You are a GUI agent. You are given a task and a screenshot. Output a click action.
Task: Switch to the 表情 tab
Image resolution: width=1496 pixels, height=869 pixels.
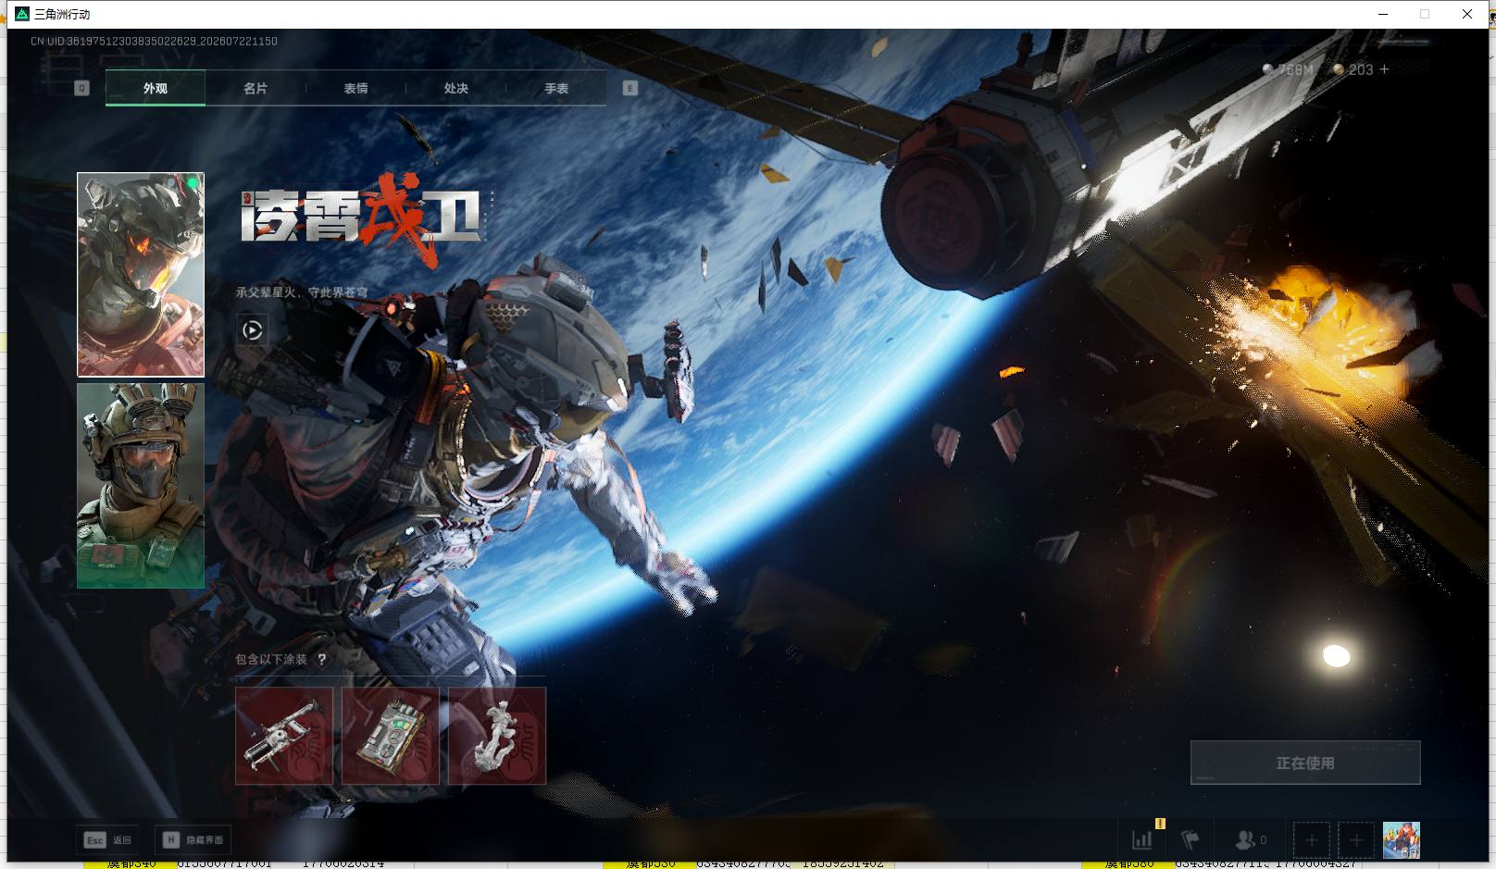(355, 88)
